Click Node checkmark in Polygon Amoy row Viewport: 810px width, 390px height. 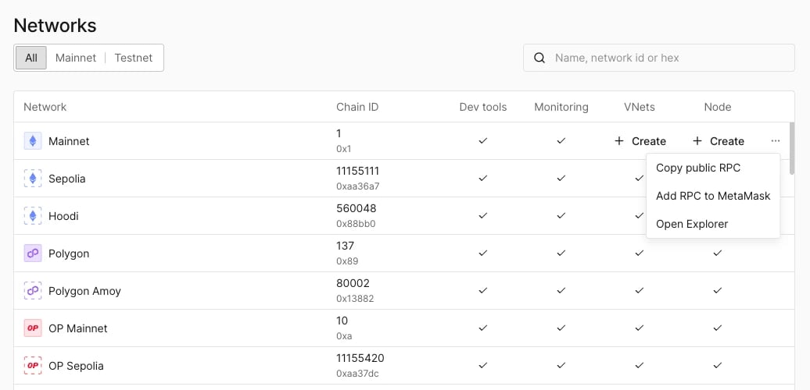pyautogui.click(x=717, y=291)
